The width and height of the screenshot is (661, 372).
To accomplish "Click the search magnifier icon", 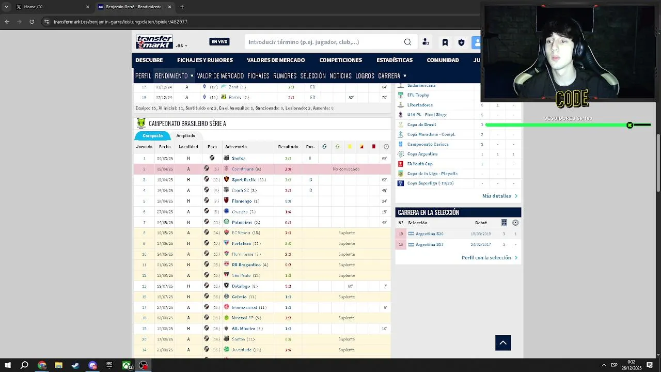I will click(407, 42).
